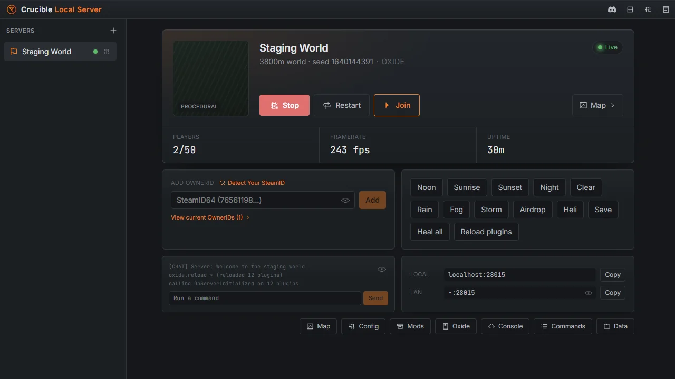The height and width of the screenshot is (379, 675).
Task: Set time to Sunset
Action: (x=510, y=187)
